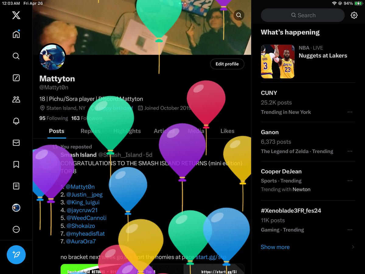The image size is (365, 274).
Task: Search within profile using header magnifier
Action: click(239, 15)
